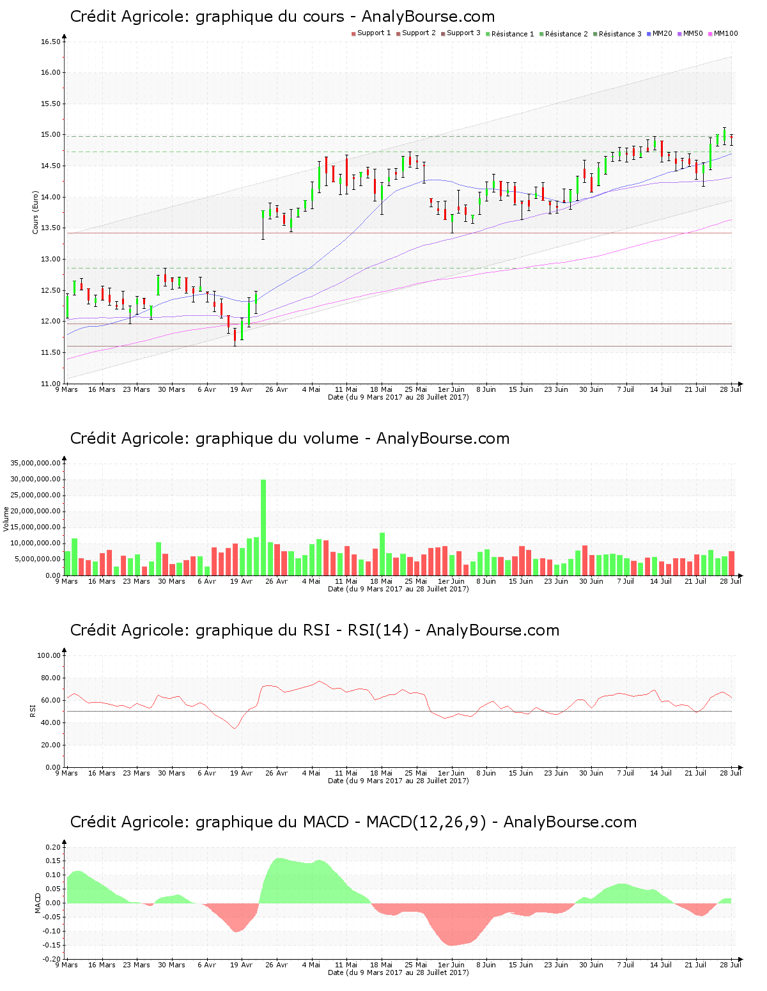The image size is (767, 991).
Task: Click the 'graphique du volume' chart title
Action: coord(290,439)
